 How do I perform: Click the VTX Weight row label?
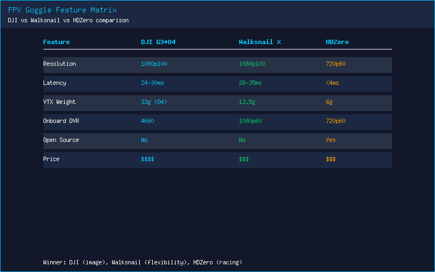59,102
